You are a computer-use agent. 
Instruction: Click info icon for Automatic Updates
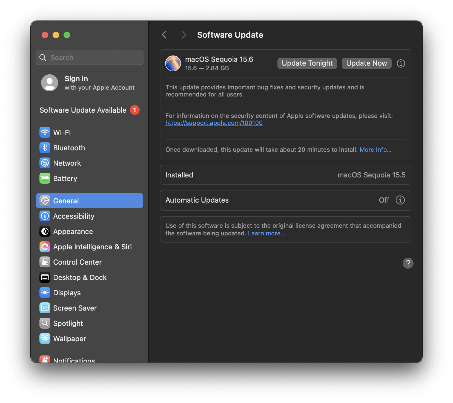400,200
